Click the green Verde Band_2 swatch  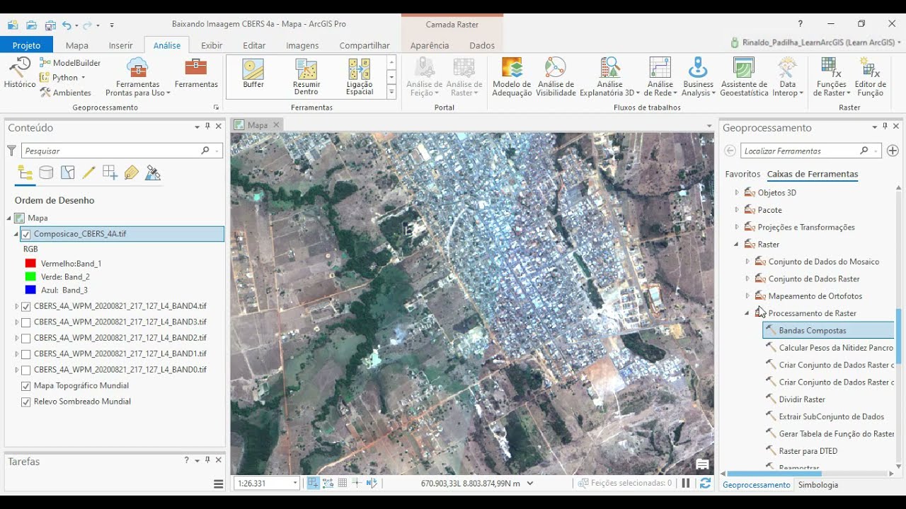[30, 276]
